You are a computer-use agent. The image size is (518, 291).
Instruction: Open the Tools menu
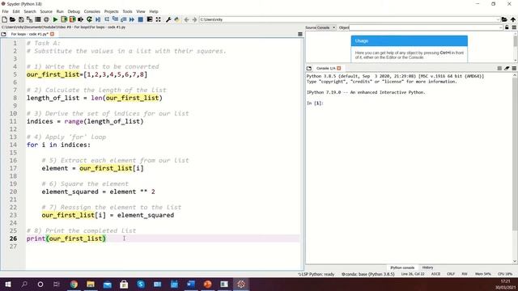[x=128, y=11]
